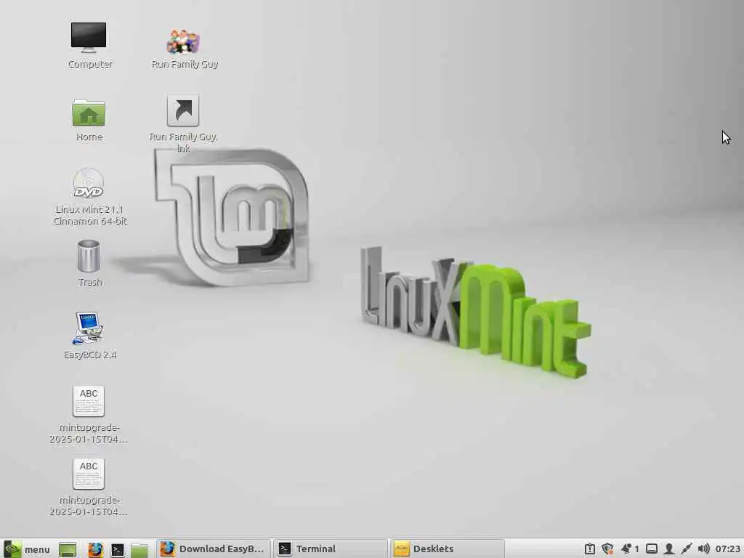Toggle the on-screen keyboard tray icon

pos(652,549)
